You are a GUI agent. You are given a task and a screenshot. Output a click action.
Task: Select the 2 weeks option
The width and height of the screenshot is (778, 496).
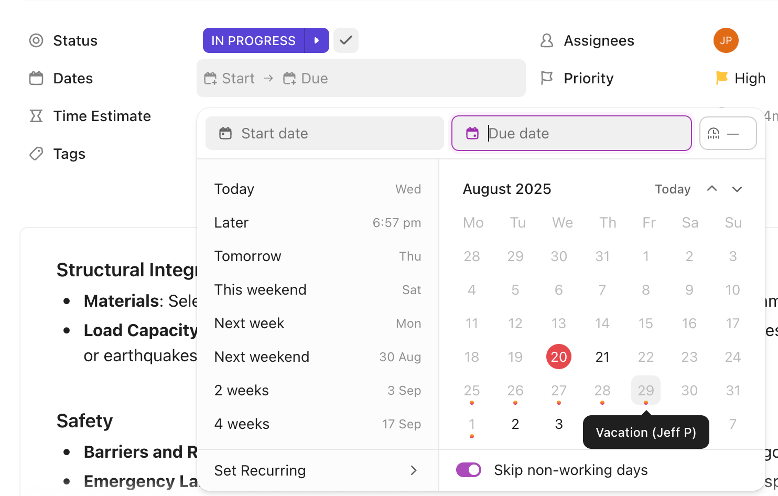click(318, 390)
